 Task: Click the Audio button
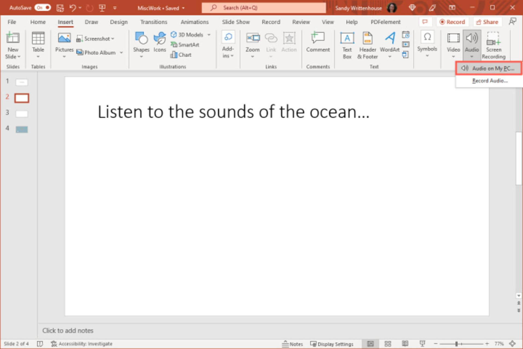point(472,45)
